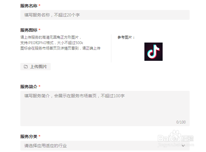Click the chevron arrow of 服务分类 dropdown
This screenshot has height=152, width=206.
(184, 146)
